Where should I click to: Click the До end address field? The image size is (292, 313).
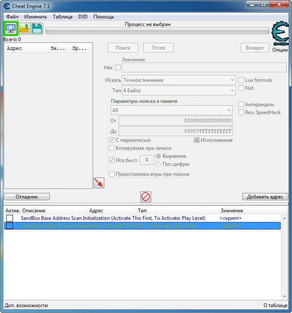(x=176, y=131)
